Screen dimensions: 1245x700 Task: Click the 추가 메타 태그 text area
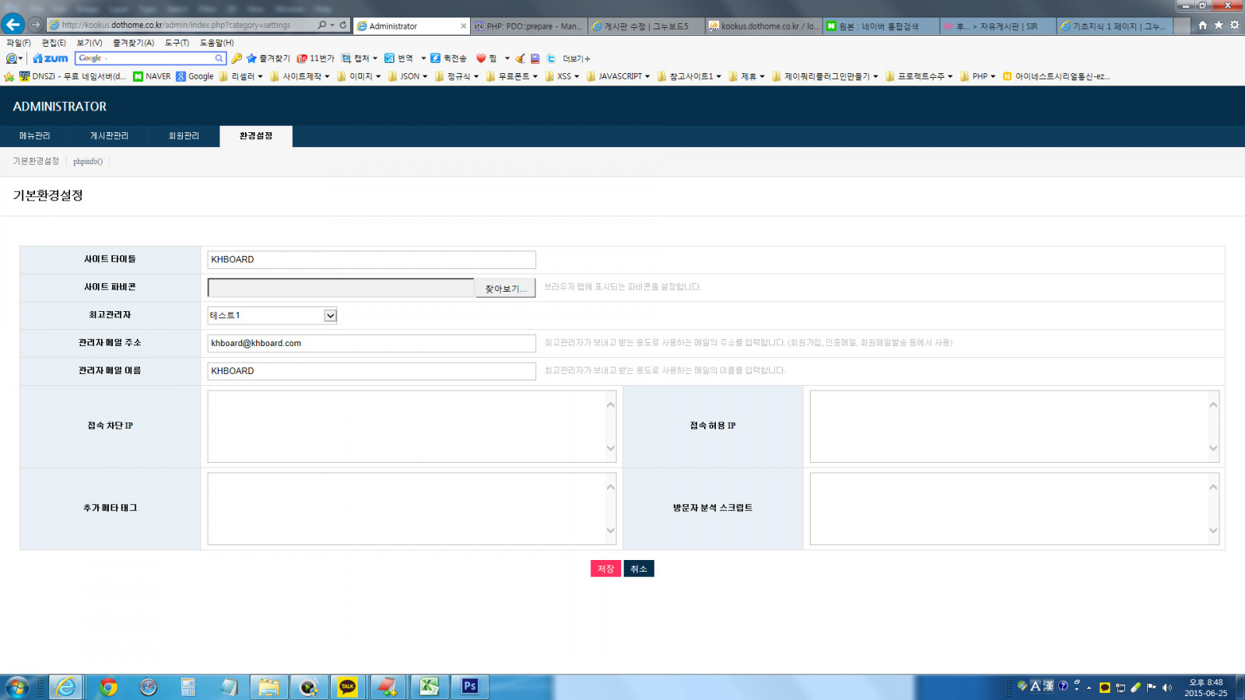click(x=412, y=509)
